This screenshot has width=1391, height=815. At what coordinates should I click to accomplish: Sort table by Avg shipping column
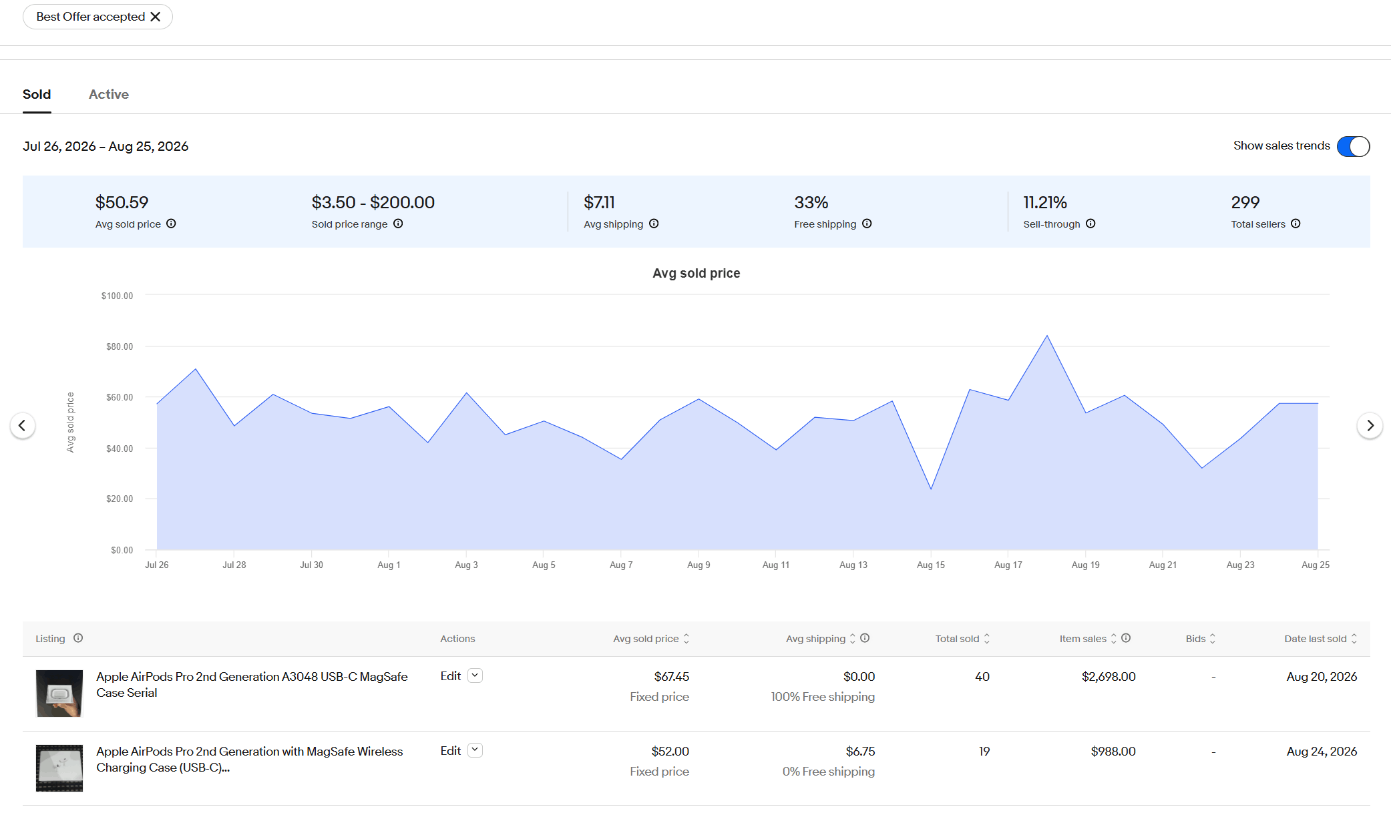821,639
